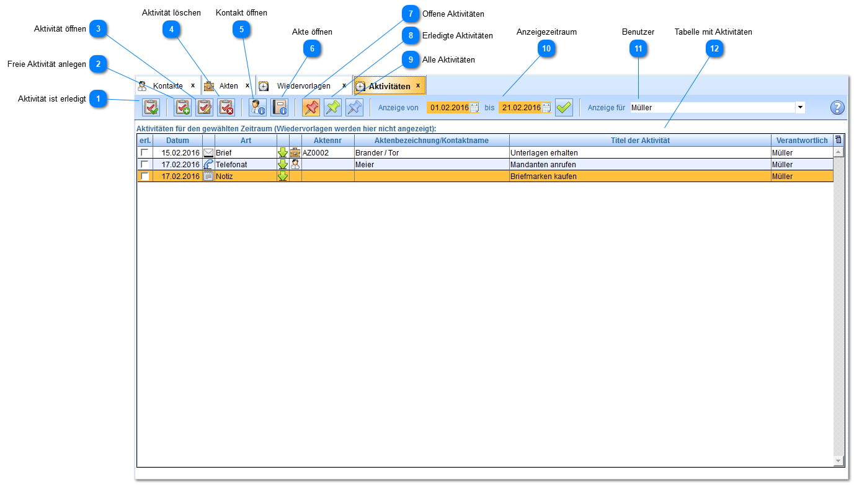This screenshot has width=854, height=485.
Task: Click the letter envelope icon in Brief row
Action: click(208, 152)
